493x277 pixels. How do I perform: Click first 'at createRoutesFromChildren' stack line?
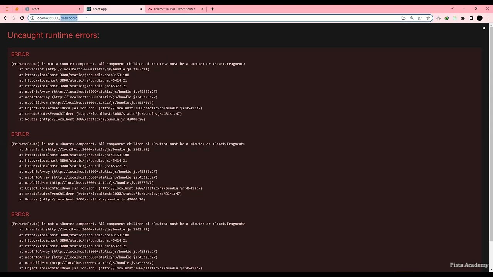[x=101, y=114]
